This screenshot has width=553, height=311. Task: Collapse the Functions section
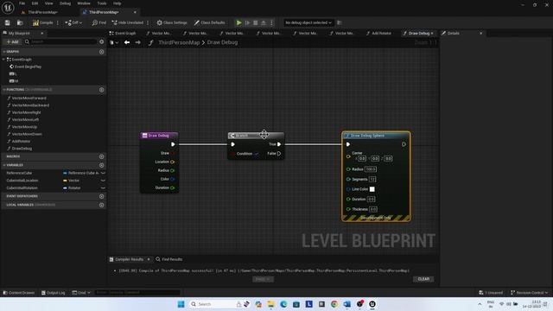click(4, 90)
